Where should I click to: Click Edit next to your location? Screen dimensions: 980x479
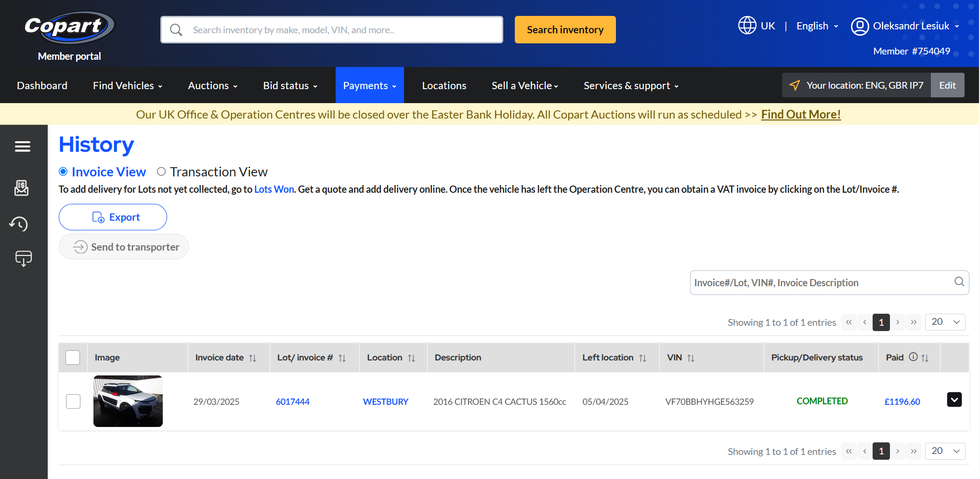pos(947,85)
